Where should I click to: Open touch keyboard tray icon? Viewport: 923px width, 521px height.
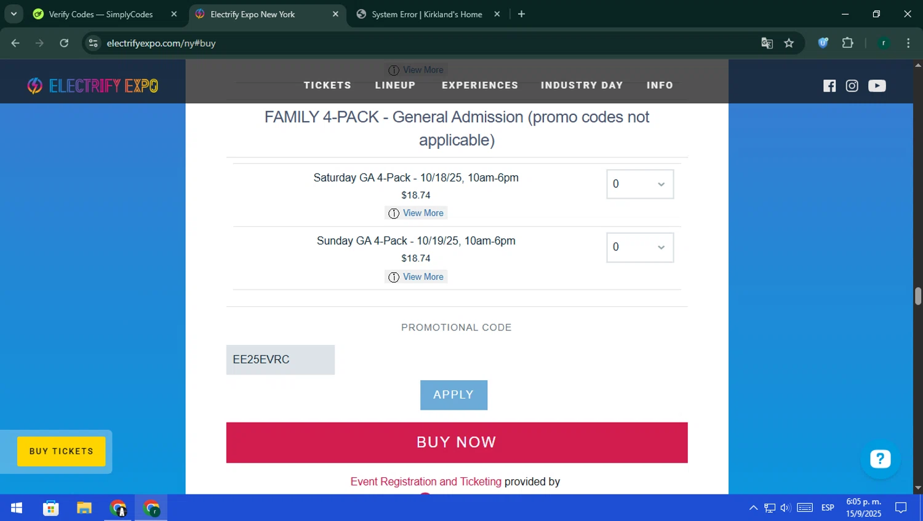[x=805, y=508]
